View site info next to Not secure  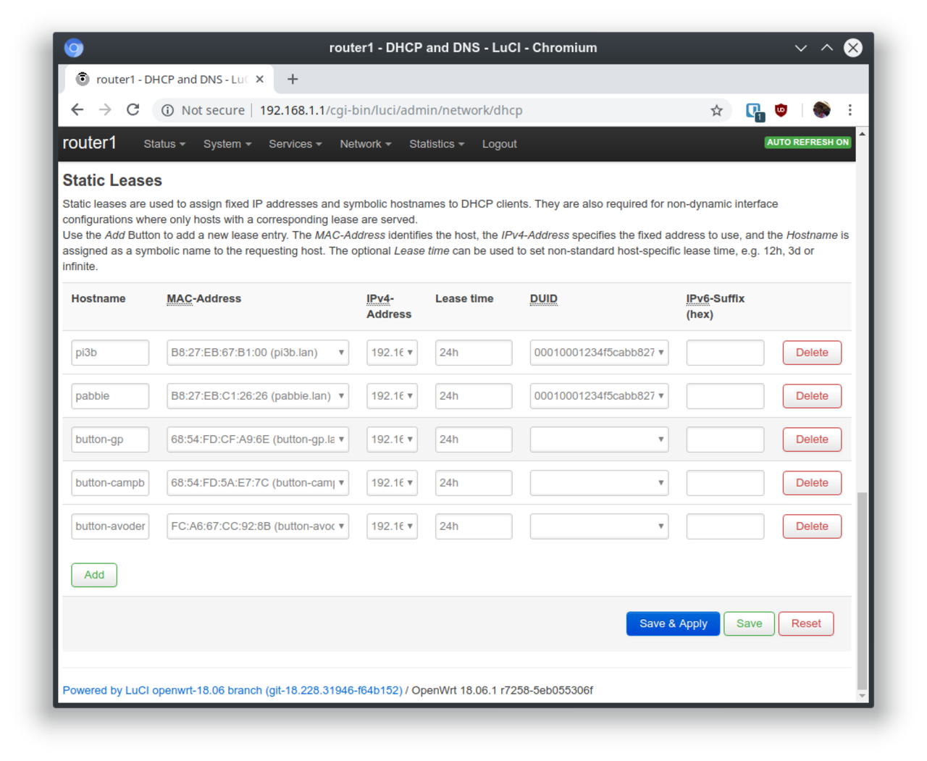pyautogui.click(x=167, y=110)
